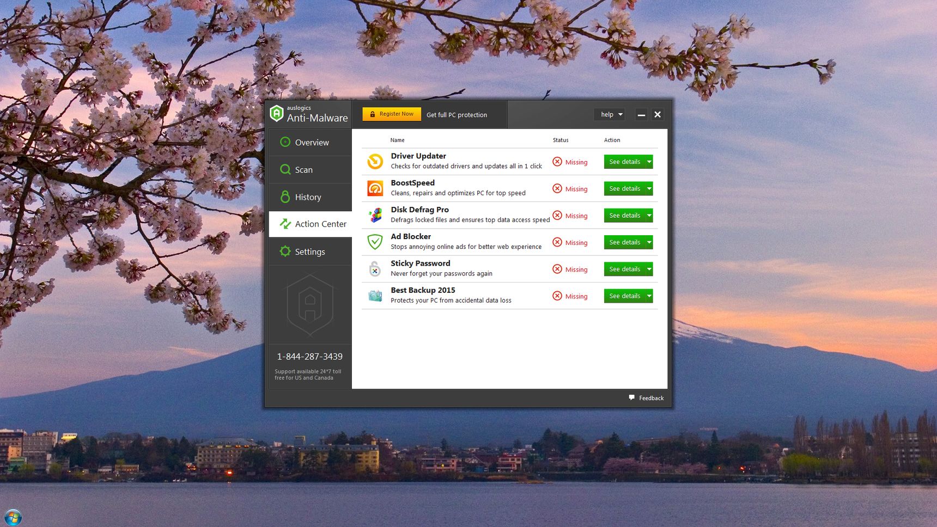Click the 'Get full PC protection' text
Viewport: 937px width, 527px height.
tap(457, 115)
